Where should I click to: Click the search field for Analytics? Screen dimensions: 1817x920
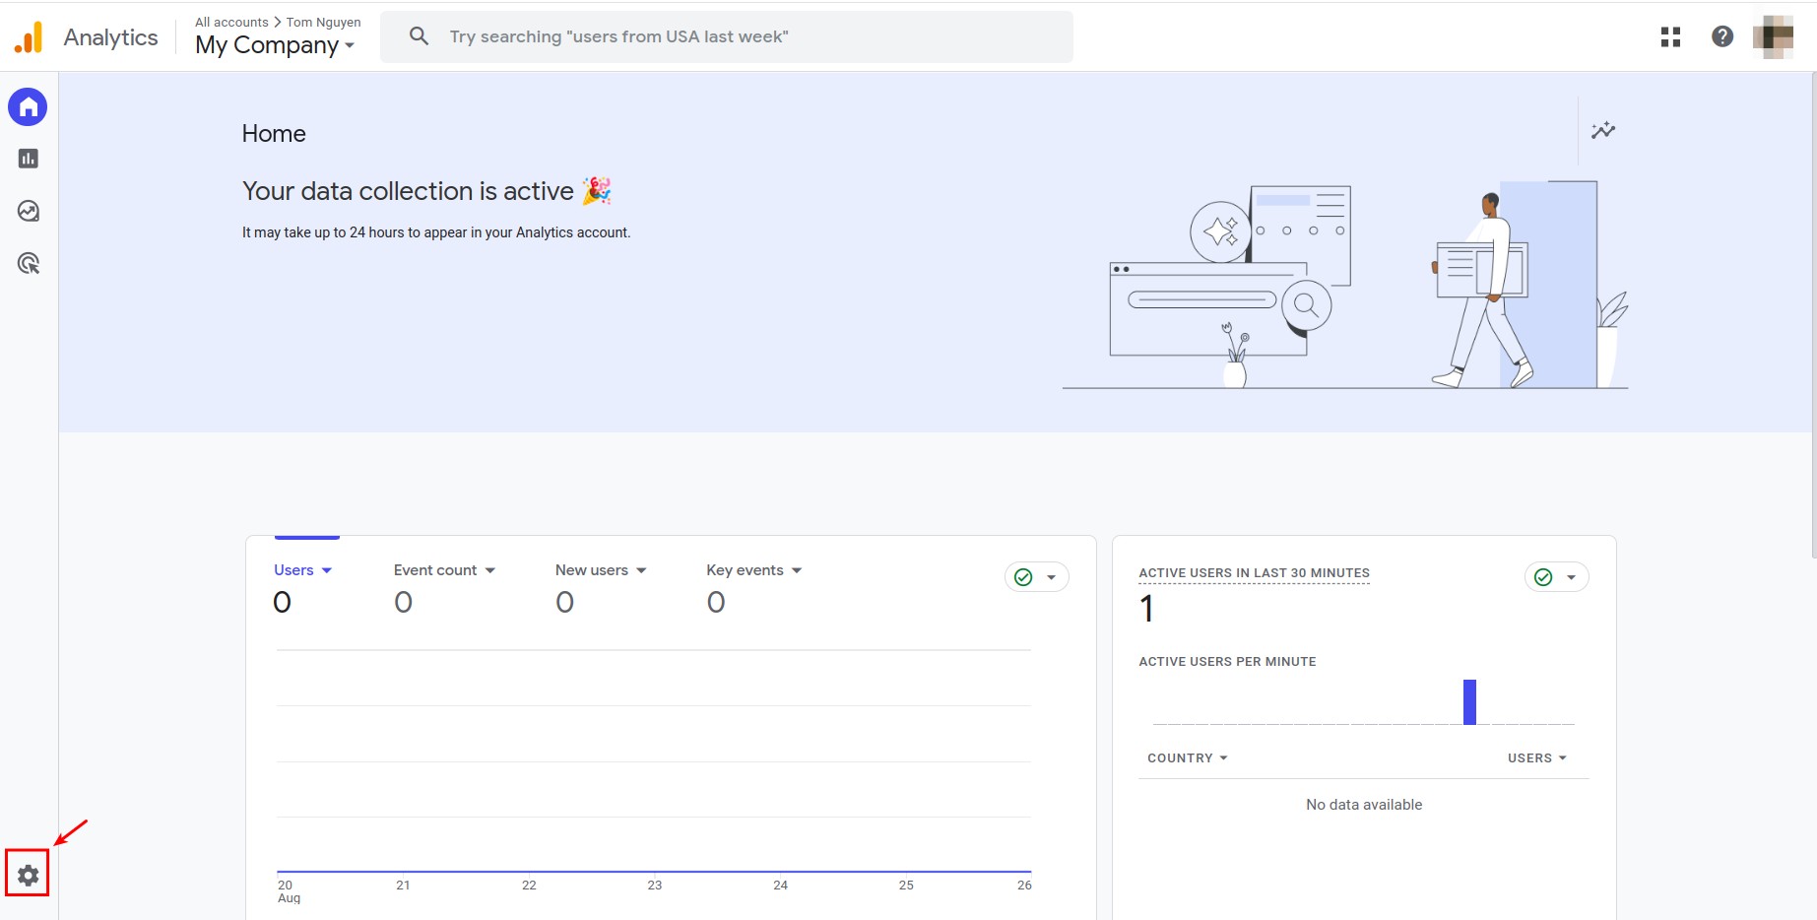[727, 36]
